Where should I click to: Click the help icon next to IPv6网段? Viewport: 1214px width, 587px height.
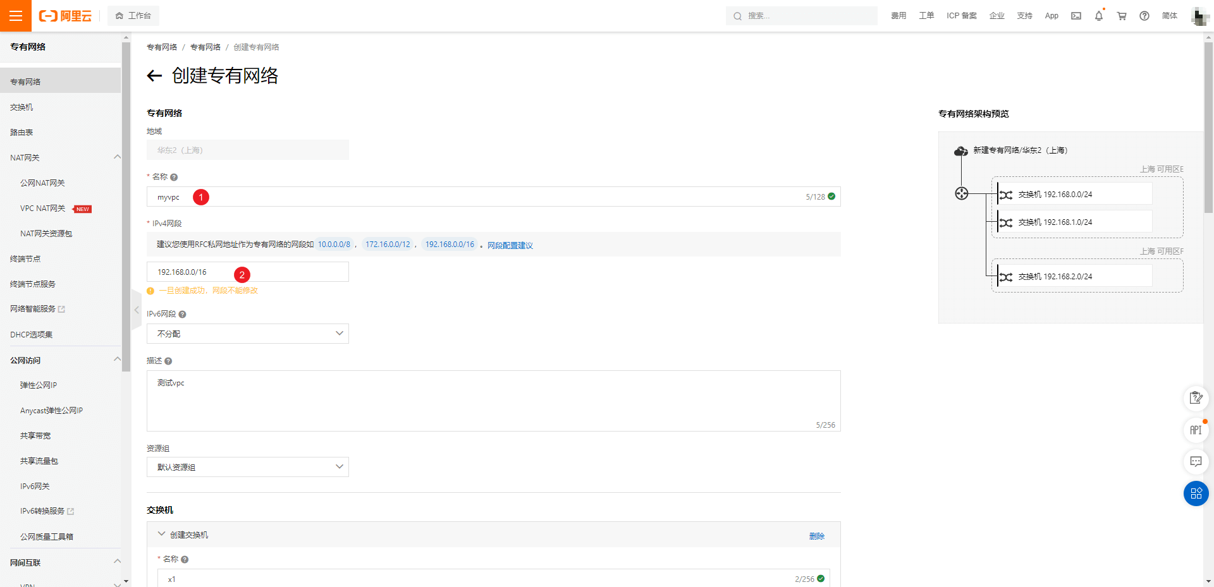click(182, 314)
